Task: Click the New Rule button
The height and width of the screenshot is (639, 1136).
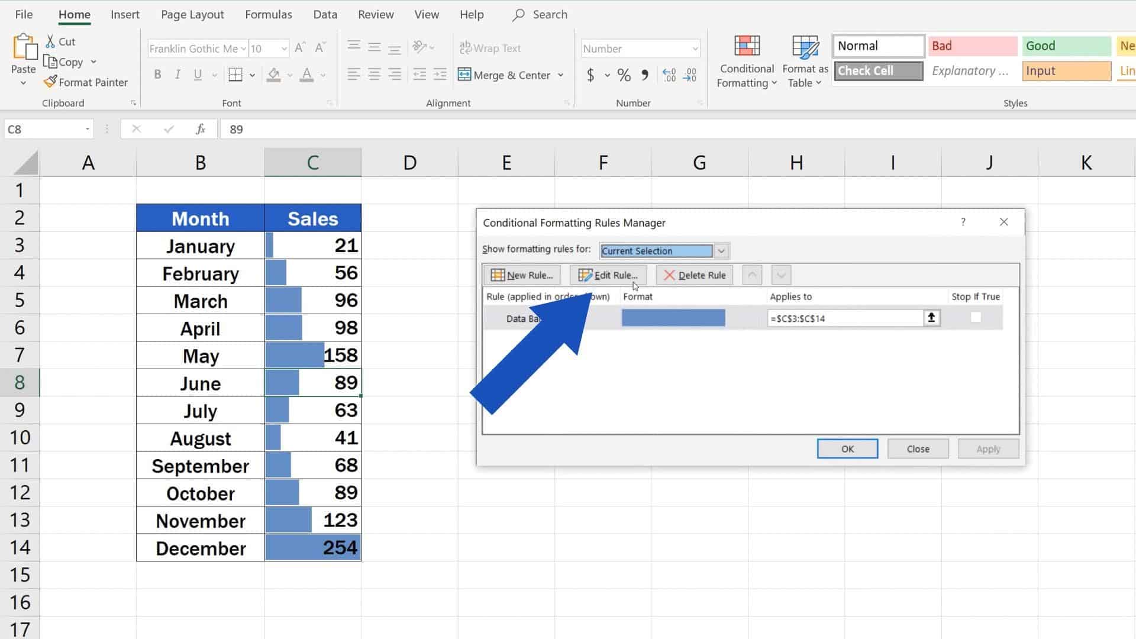Action: pyautogui.click(x=522, y=275)
